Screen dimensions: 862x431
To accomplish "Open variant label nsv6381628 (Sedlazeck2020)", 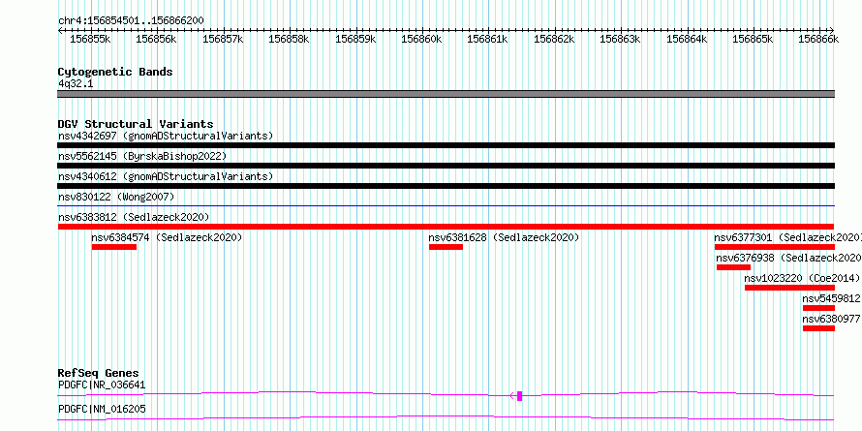I will point(504,237).
